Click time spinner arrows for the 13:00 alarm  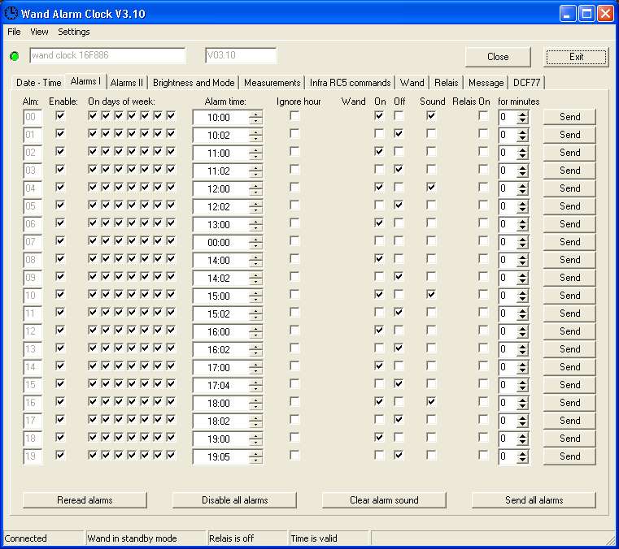click(255, 225)
